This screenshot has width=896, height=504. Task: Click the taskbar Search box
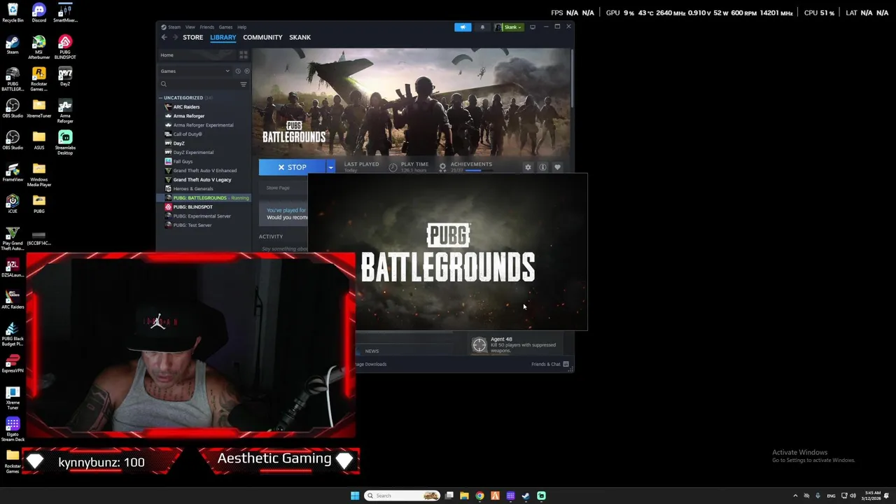coord(402,496)
